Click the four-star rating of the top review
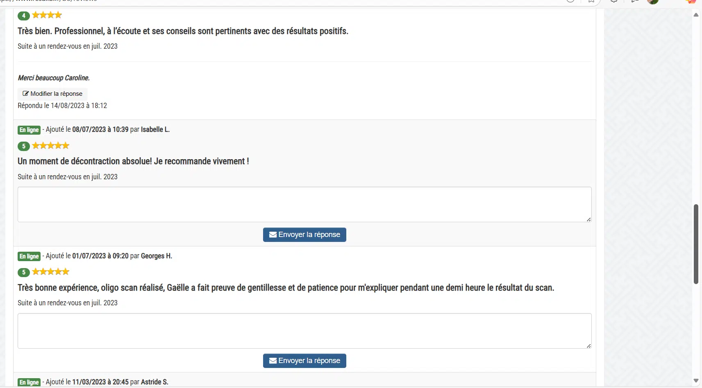The image size is (702, 388). [47, 15]
